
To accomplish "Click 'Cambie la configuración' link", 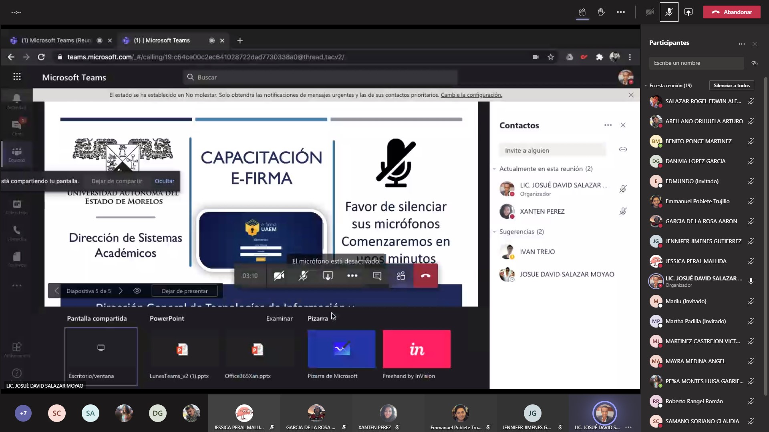I will (471, 95).
